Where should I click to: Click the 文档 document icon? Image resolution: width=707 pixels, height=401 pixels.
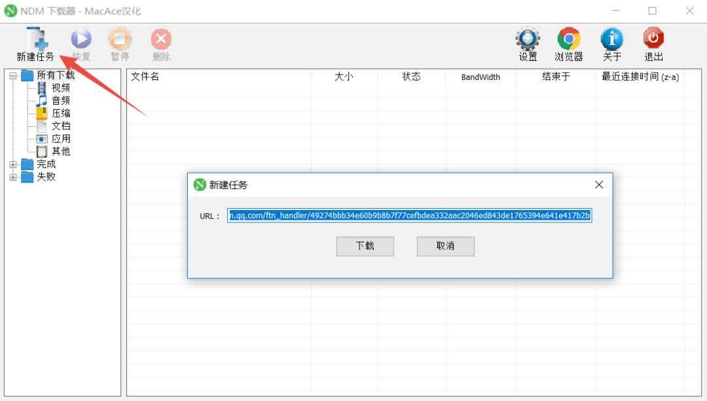(41, 126)
